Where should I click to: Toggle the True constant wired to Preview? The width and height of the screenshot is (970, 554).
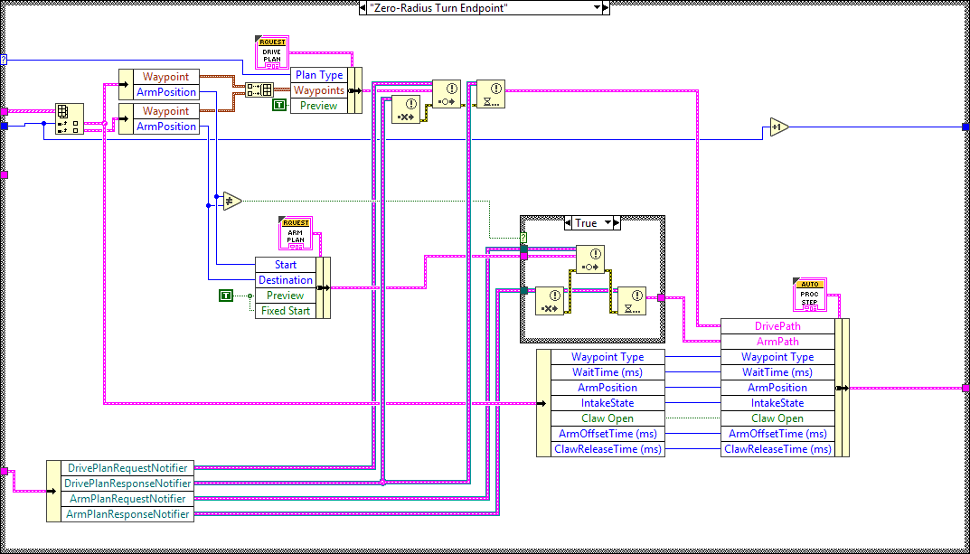279,105
